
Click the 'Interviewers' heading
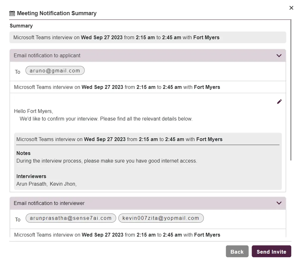pos(31,176)
